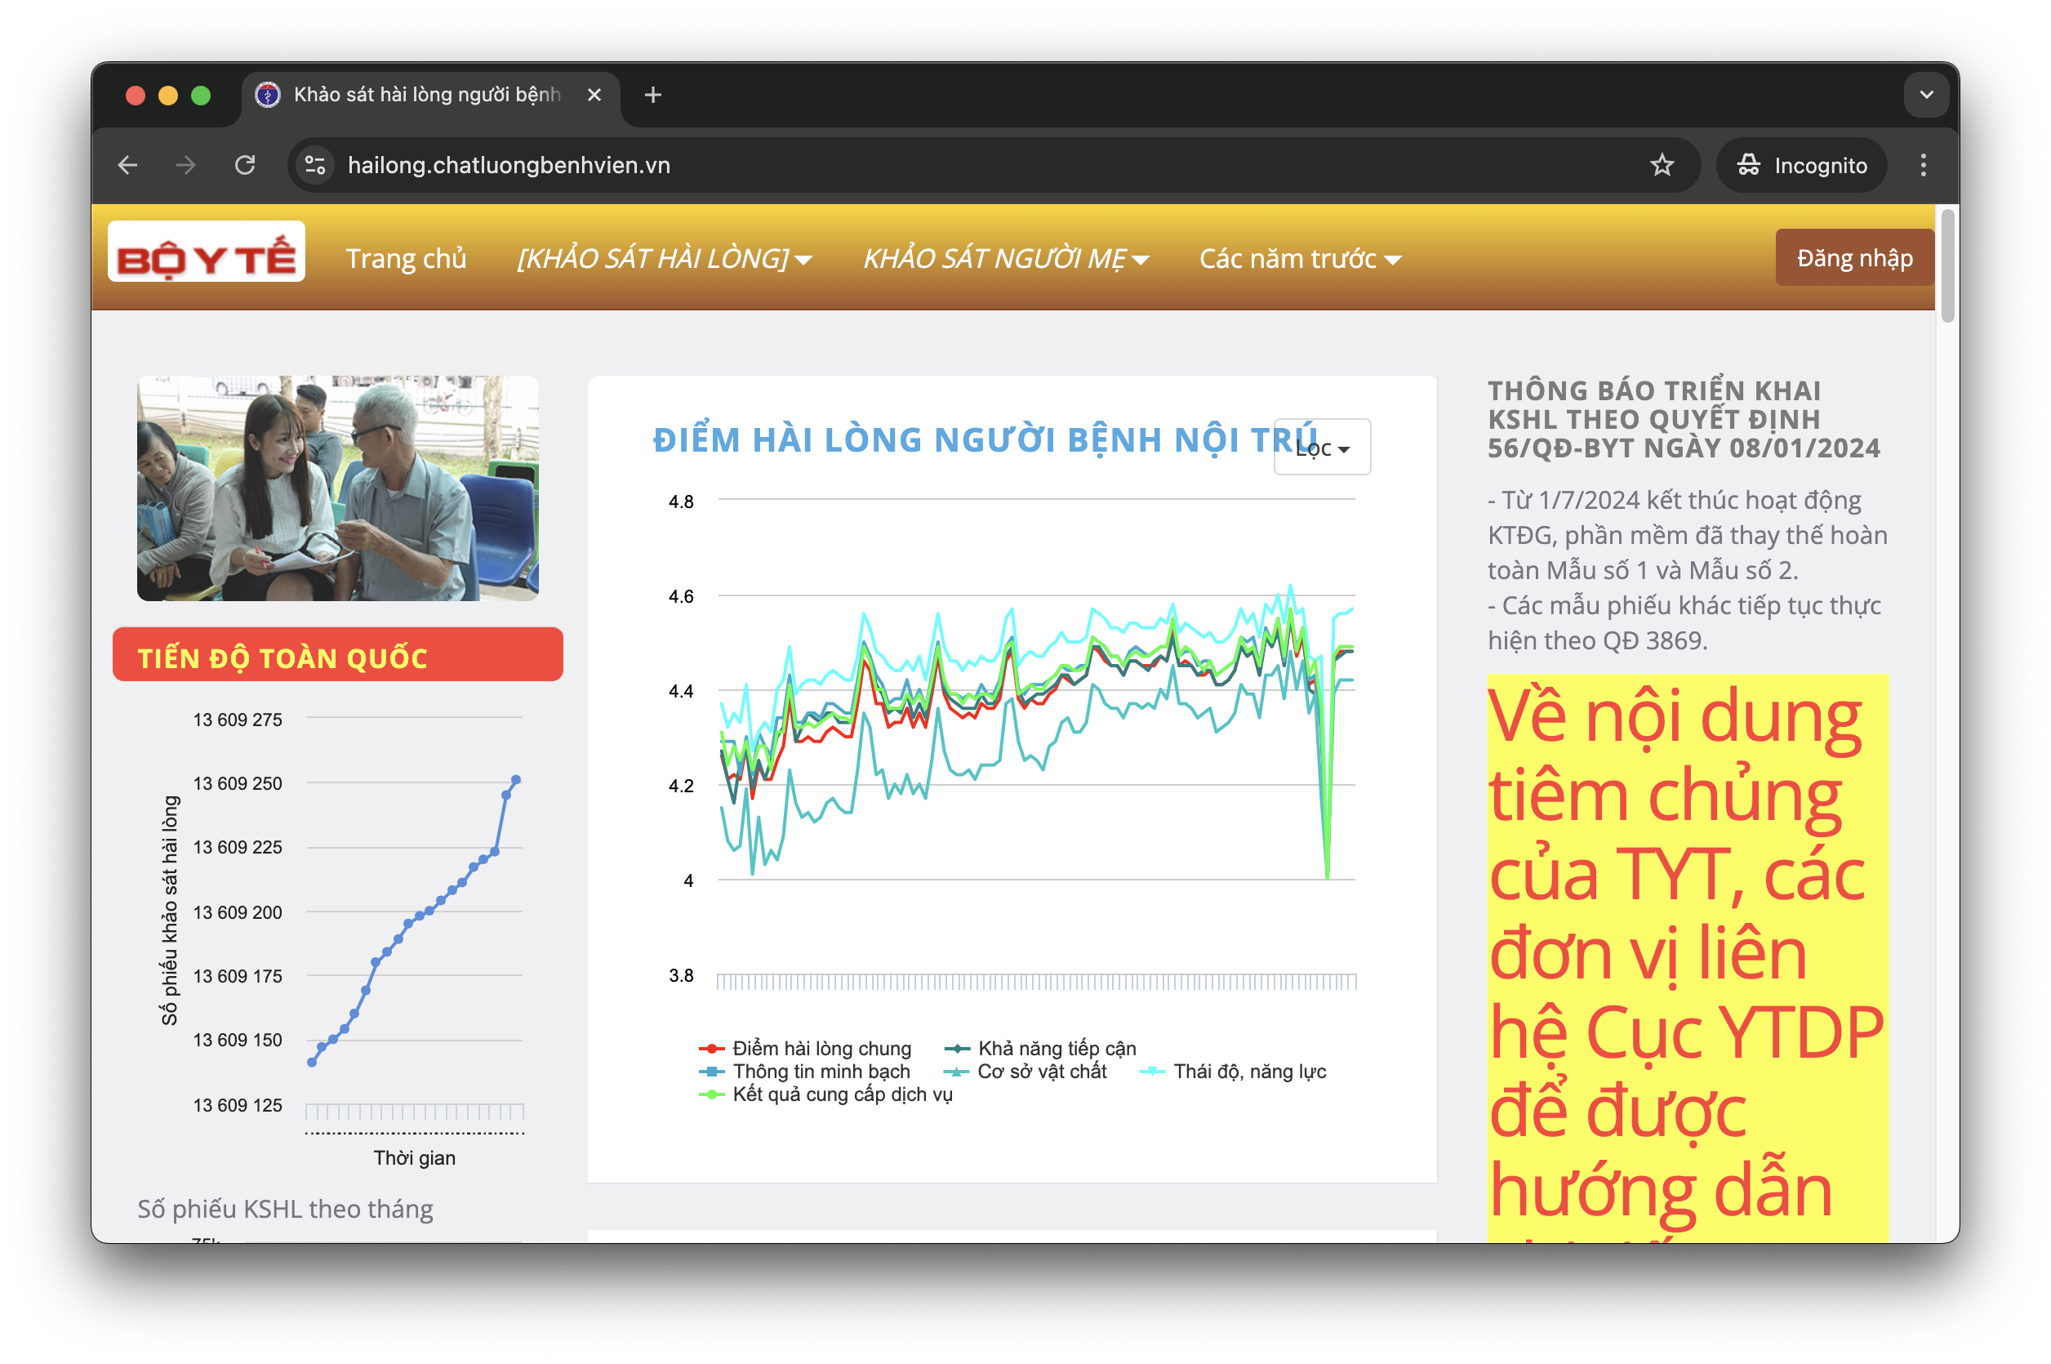Open a new tab with plus icon
This screenshot has width=2051, height=1364.
(x=653, y=95)
